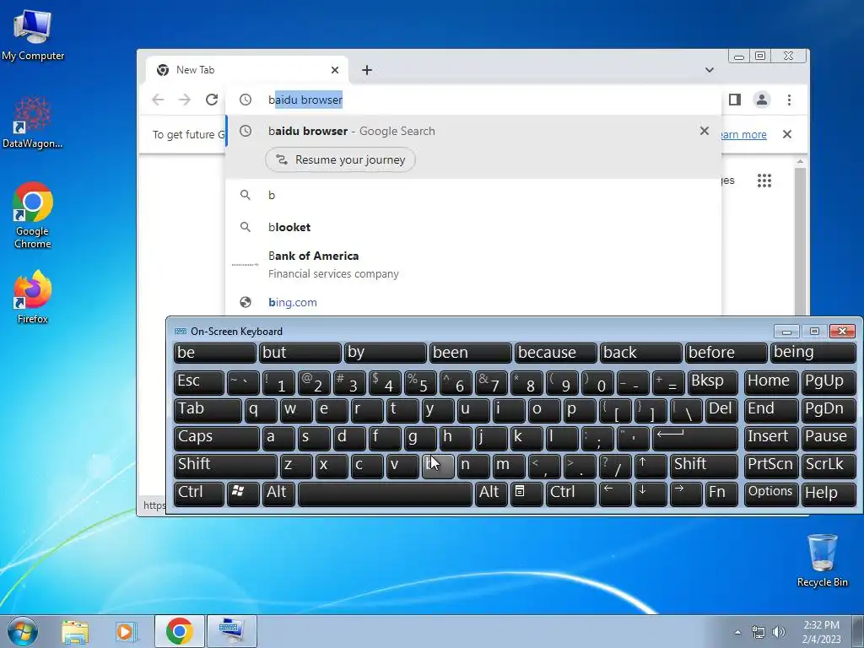The width and height of the screenshot is (864, 648).
Task: Click the Learn more link
Action: [x=744, y=134]
